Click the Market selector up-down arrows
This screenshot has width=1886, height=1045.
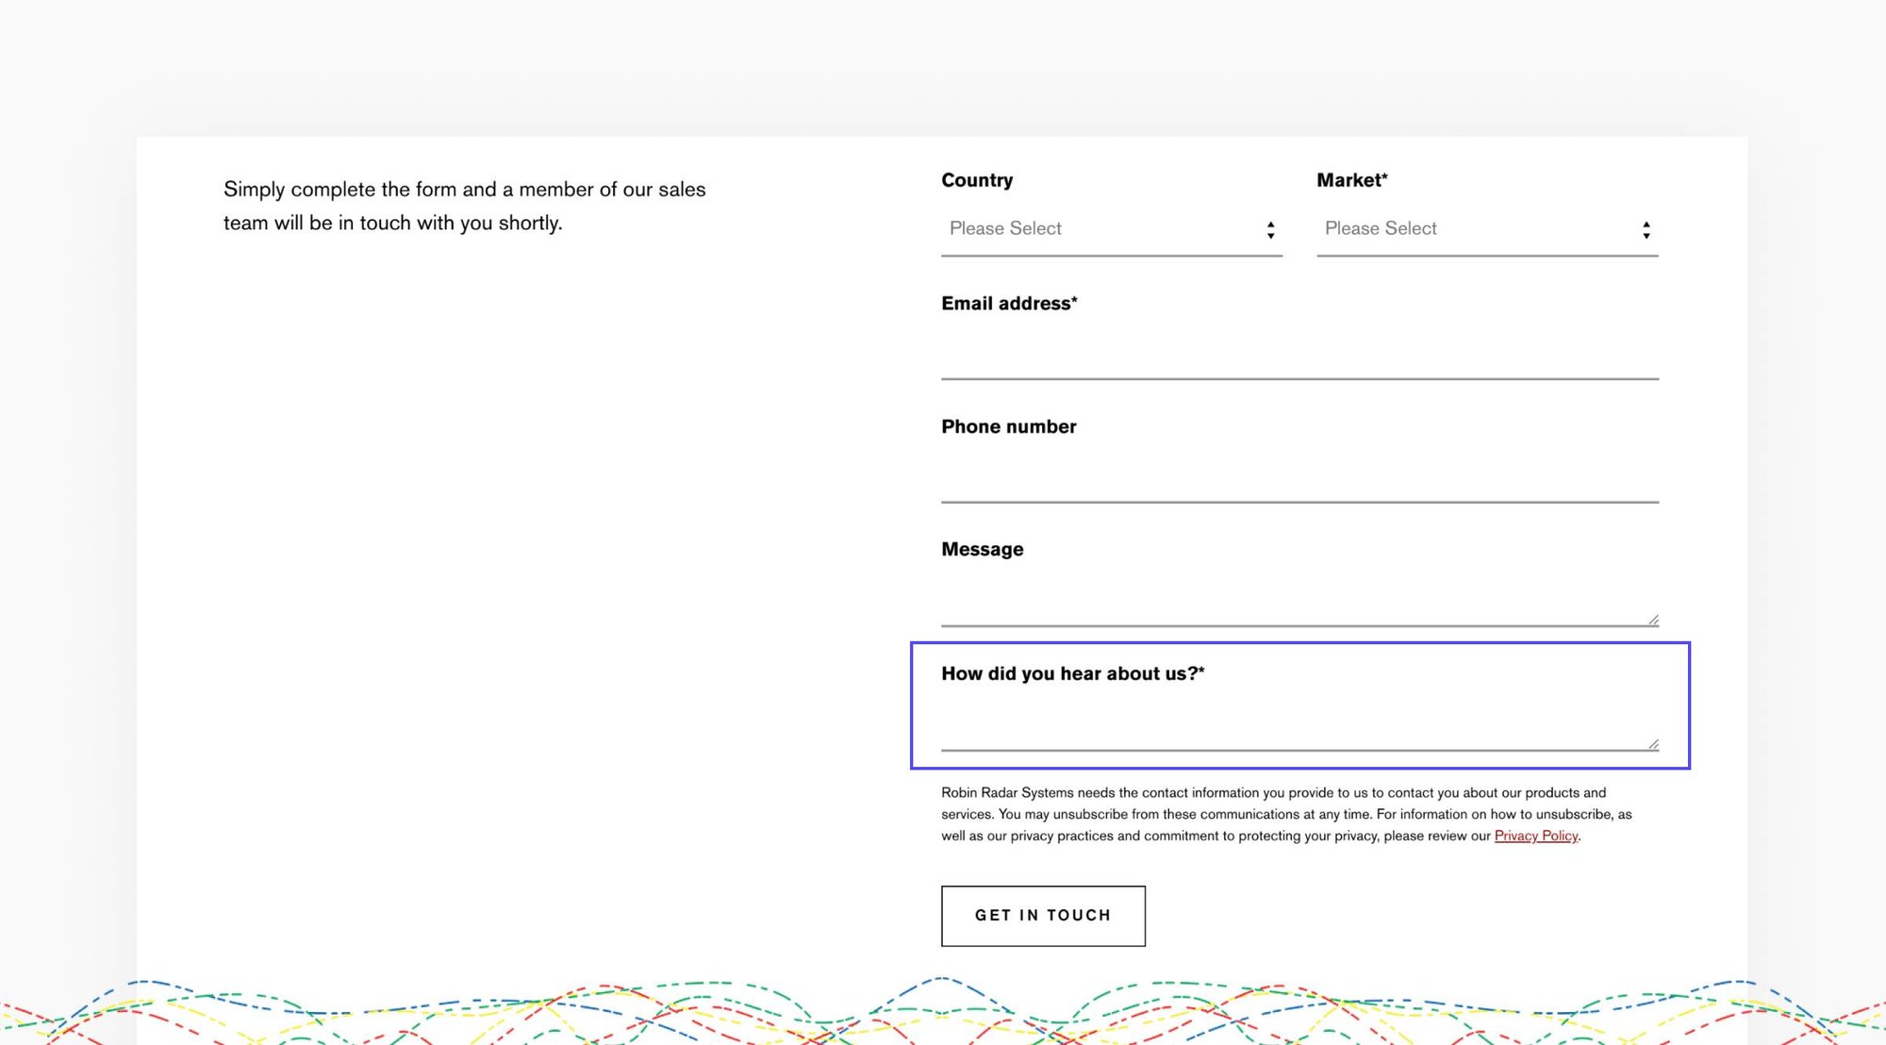[x=1646, y=230]
